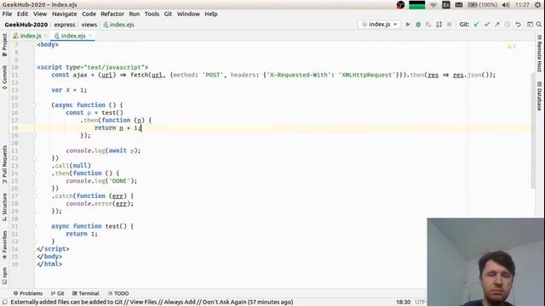The height and width of the screenshot is (306, 545).
Task: Close the index.ejs editor tab
Action: pyautogui.click(x=90, y=36)
